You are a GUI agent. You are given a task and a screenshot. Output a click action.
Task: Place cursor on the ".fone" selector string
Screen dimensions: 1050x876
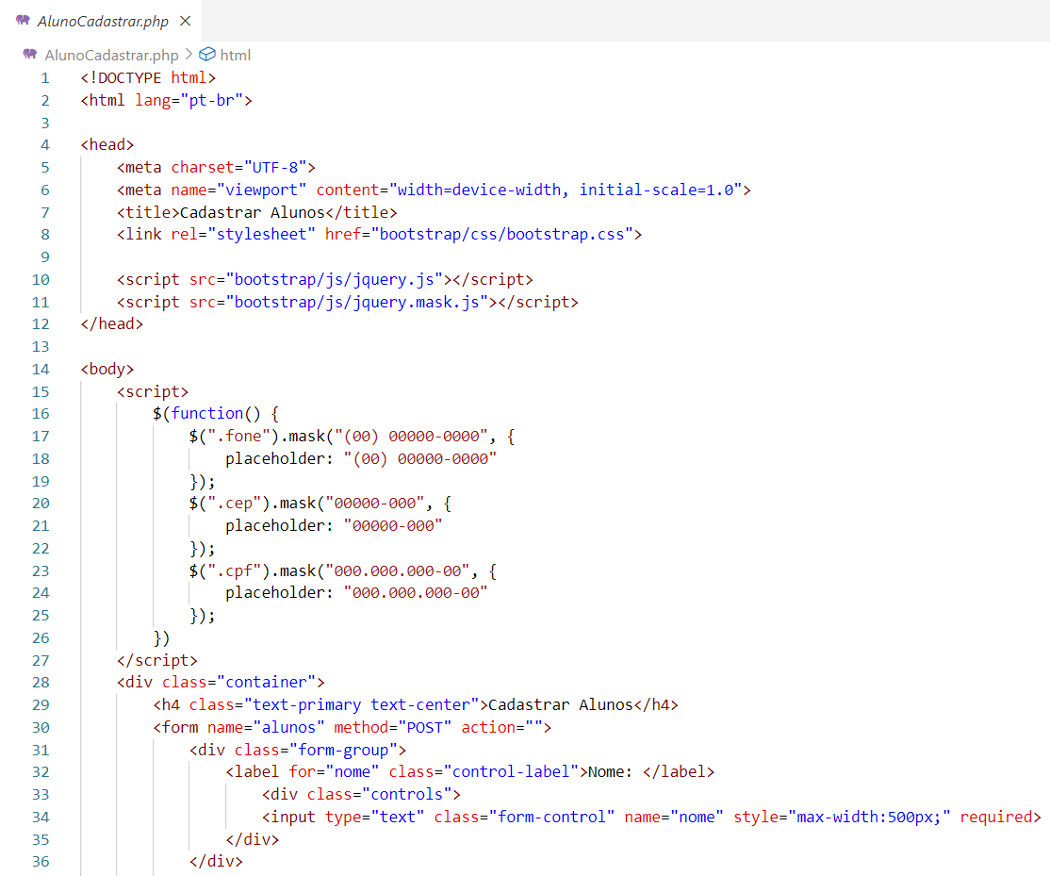point(226,437)
